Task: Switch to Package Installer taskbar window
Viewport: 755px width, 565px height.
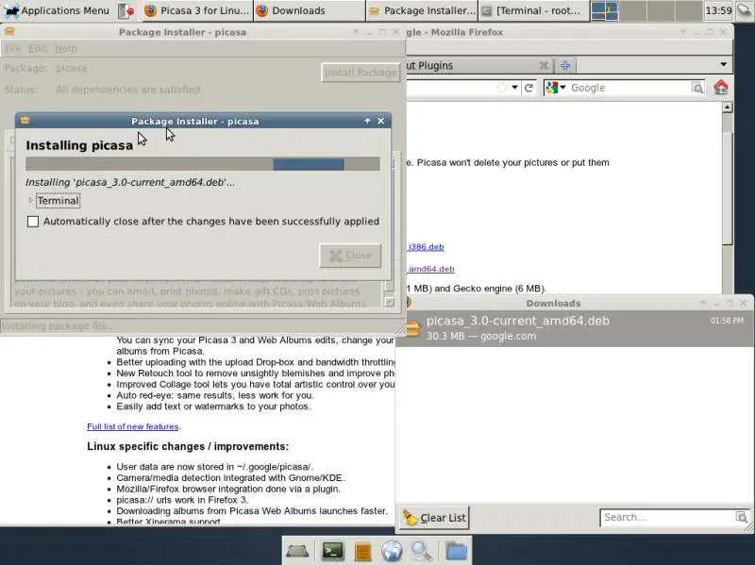Action: (422, 10)
